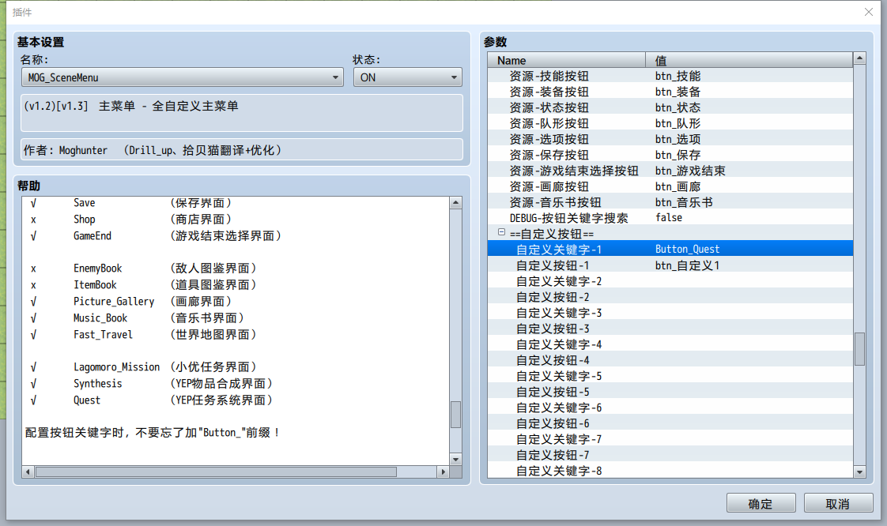Screen dimensions: 887x526
Task: Select the 自定义关键字-8 row
Action: coord(670,470)
